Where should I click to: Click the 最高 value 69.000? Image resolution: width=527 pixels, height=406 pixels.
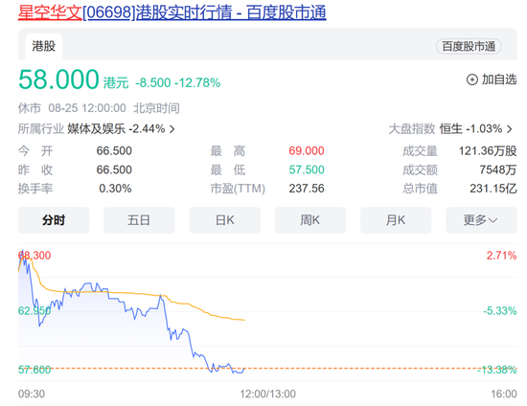pyautogui.click(x=307, y=150)
